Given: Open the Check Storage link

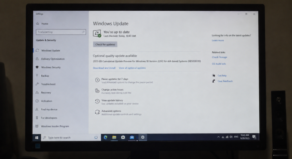Looking at the screenshot, I should 219,57.
